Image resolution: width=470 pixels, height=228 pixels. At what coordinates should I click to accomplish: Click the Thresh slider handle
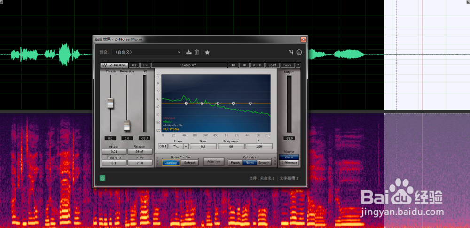(110, 103)
